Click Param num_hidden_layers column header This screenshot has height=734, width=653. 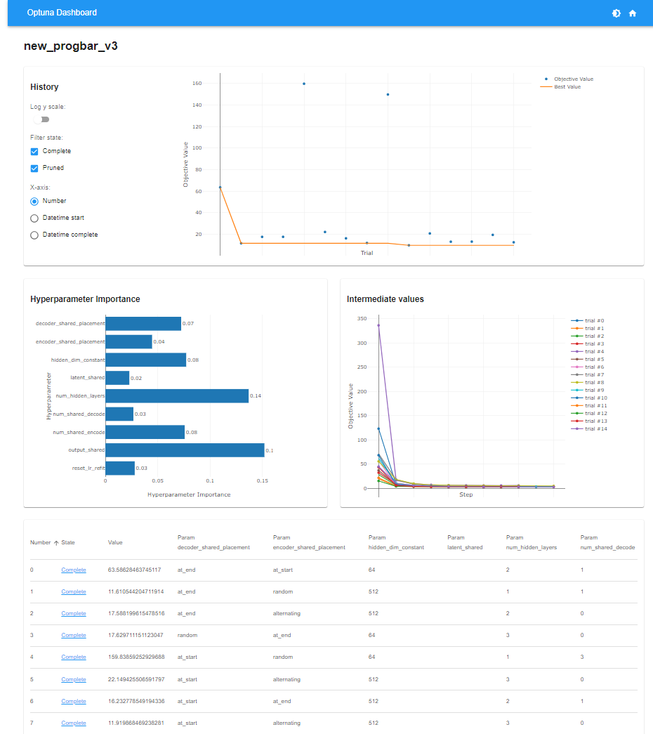pos(532,542)
